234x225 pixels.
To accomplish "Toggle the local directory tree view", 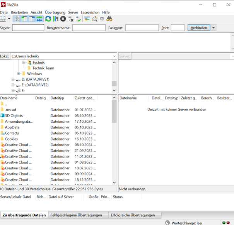I will [x=24, y=19].
